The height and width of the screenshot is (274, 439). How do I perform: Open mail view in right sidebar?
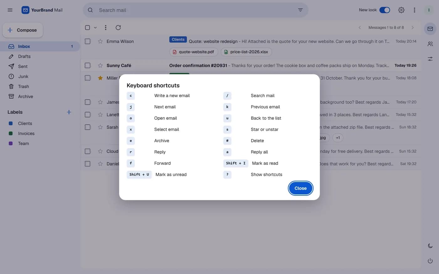pos(430,29)
